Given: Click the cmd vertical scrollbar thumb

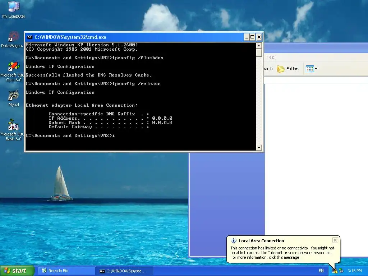Looking at the screenshot, I should pyautogui.click(x=259, y=52).
